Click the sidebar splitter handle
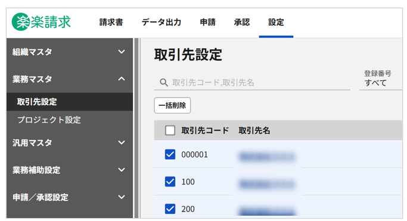 pyautogui.click(x=137, y=128)
